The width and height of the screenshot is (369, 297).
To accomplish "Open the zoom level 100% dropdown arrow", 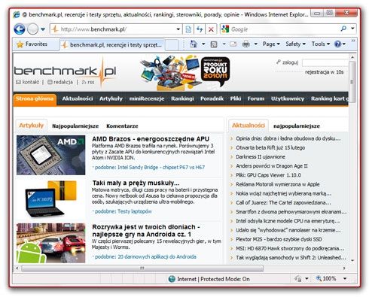I will [345, 278].
